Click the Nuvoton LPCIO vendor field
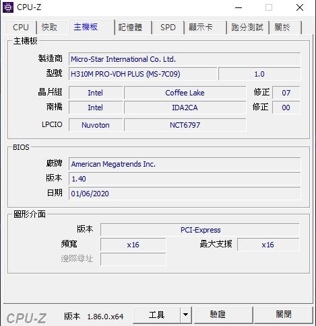 pyautogui.click(x=96, y=125)
